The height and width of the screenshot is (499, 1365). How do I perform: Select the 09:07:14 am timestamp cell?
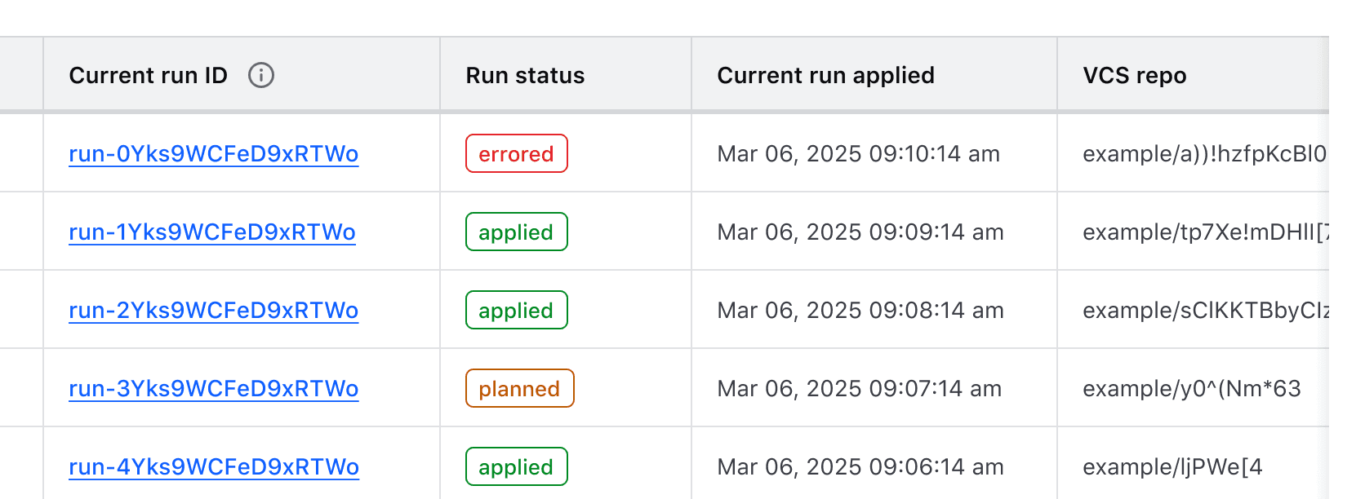859,389
